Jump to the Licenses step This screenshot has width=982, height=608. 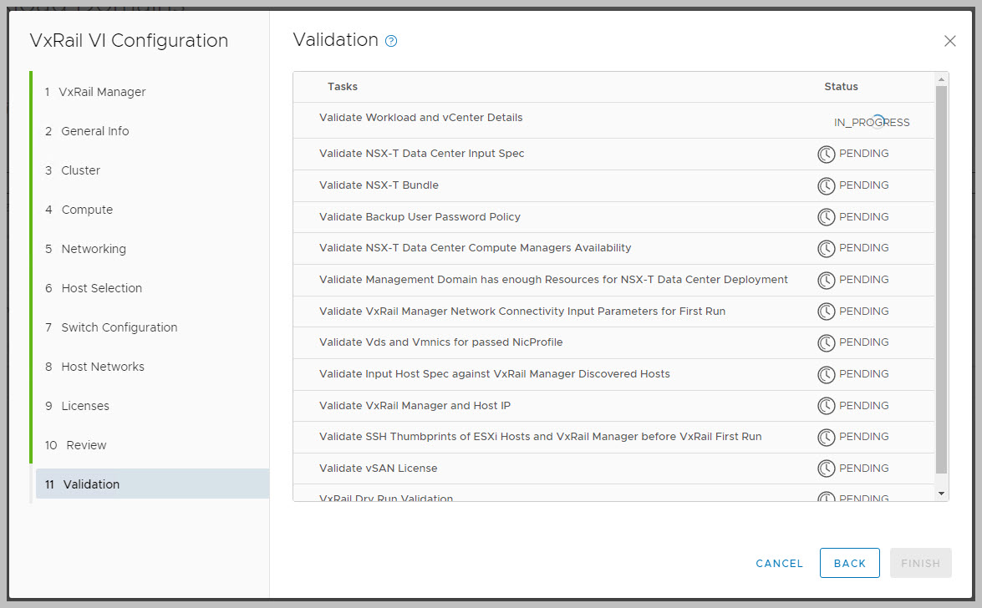coord(84,406)
